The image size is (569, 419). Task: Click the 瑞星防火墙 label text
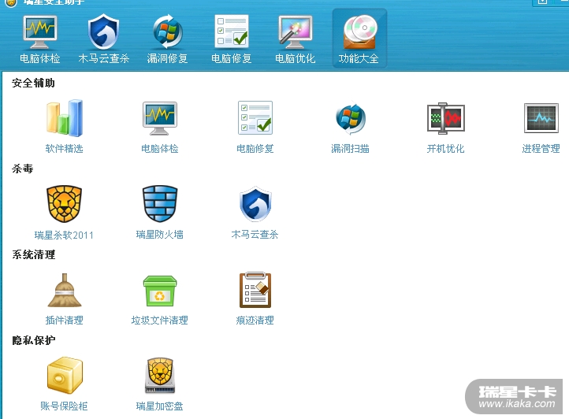click(160, 235)
